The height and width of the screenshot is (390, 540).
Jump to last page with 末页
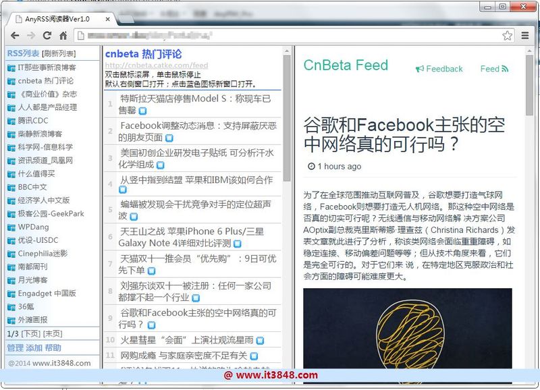[53, 334]
